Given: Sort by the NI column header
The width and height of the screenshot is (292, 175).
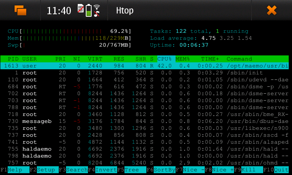Looking at the screenshot, I should tap(77, 59).
